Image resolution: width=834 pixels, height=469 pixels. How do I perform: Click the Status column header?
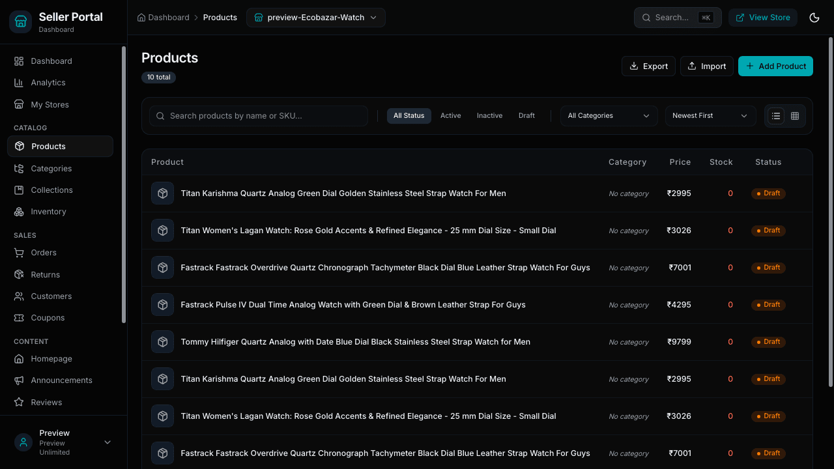768,162
